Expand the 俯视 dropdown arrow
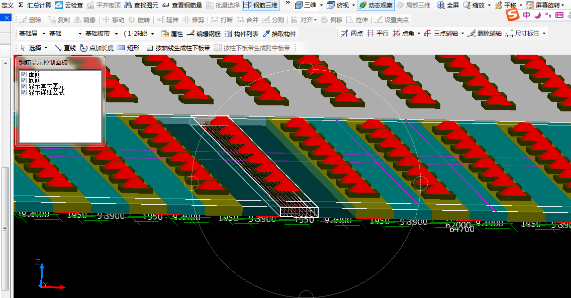The width and height of the screenshot is (571, 298). point(353,6)
